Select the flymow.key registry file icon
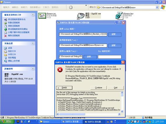The height and width of the screenshot is (124, 166). pyautogui.click(x=119, y=16)
